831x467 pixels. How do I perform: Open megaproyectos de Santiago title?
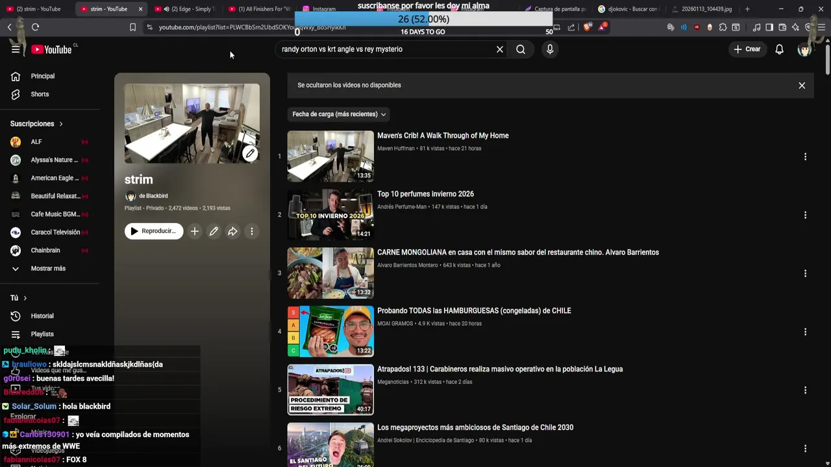pyautogui.click(x=475, y=427)
